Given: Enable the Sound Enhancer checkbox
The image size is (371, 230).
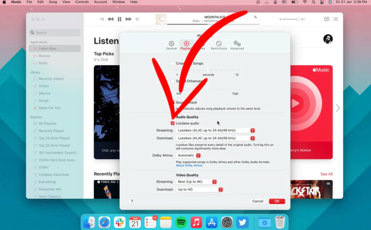Looking at the screenshot, I should point(172,81).
